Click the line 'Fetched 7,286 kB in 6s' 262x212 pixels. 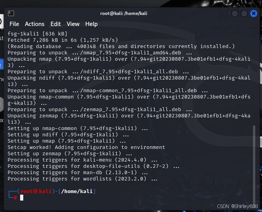click(63, 40)
